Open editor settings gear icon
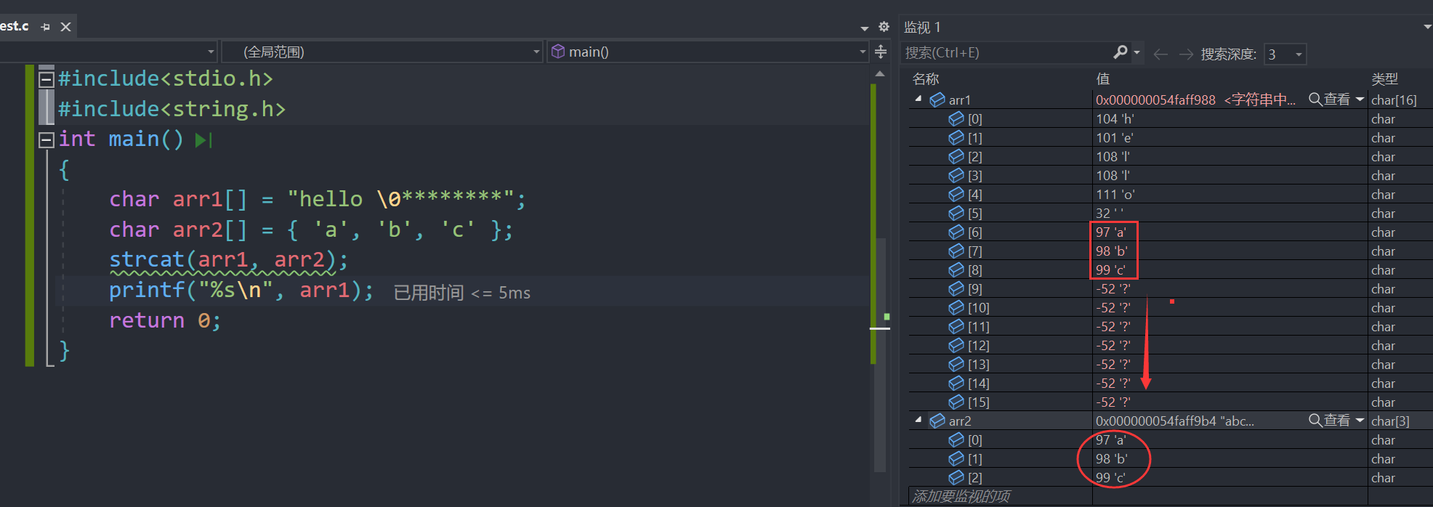 point(884,27)
